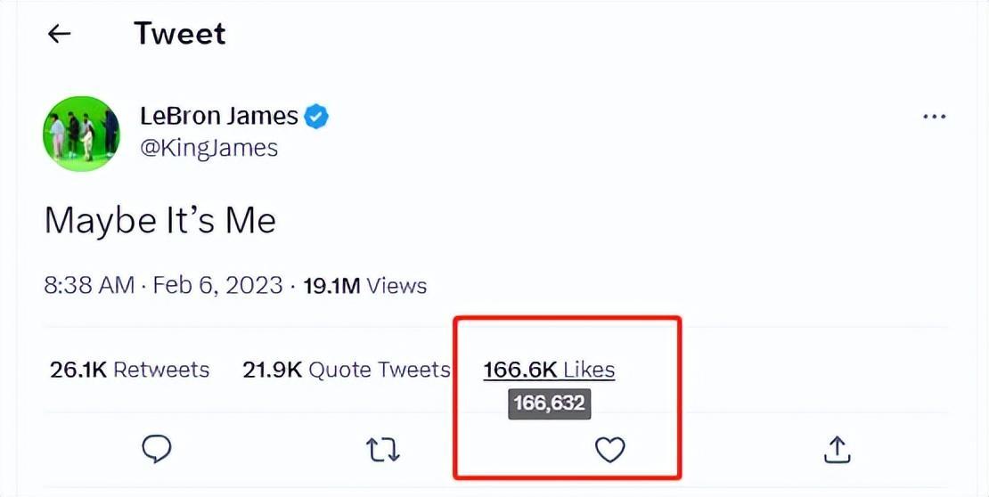Click the reply speech bubble icon
This screenshot has width=989, height=497.
[157, 450]
